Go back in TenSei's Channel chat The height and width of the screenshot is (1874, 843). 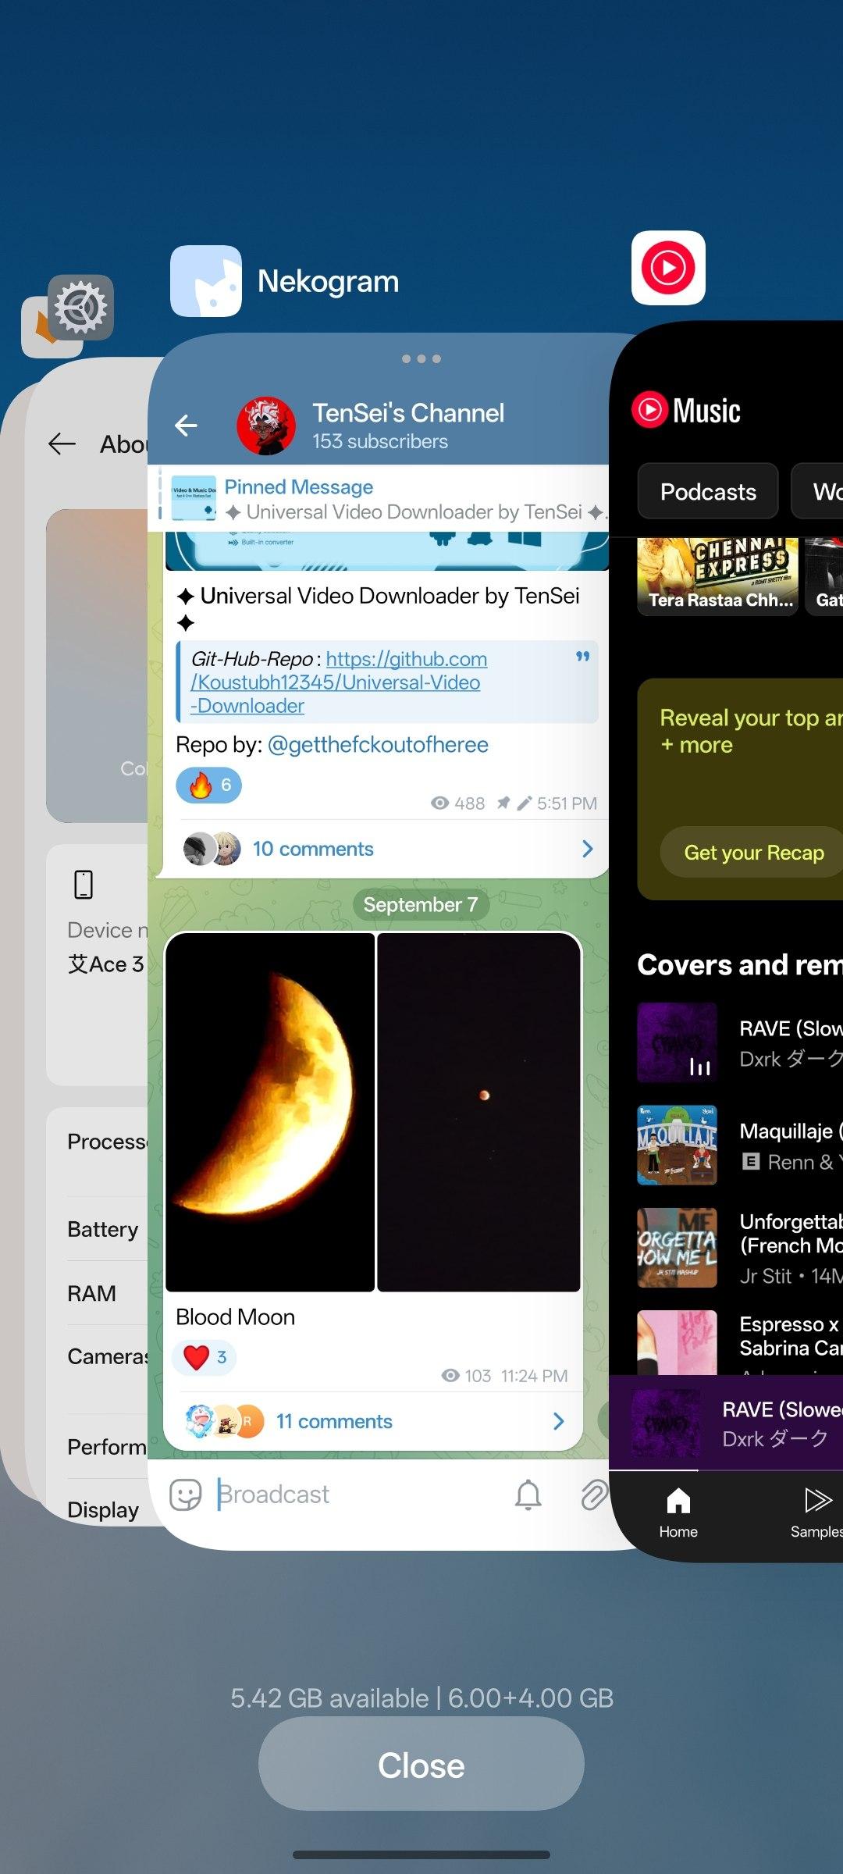coord(186,426)
